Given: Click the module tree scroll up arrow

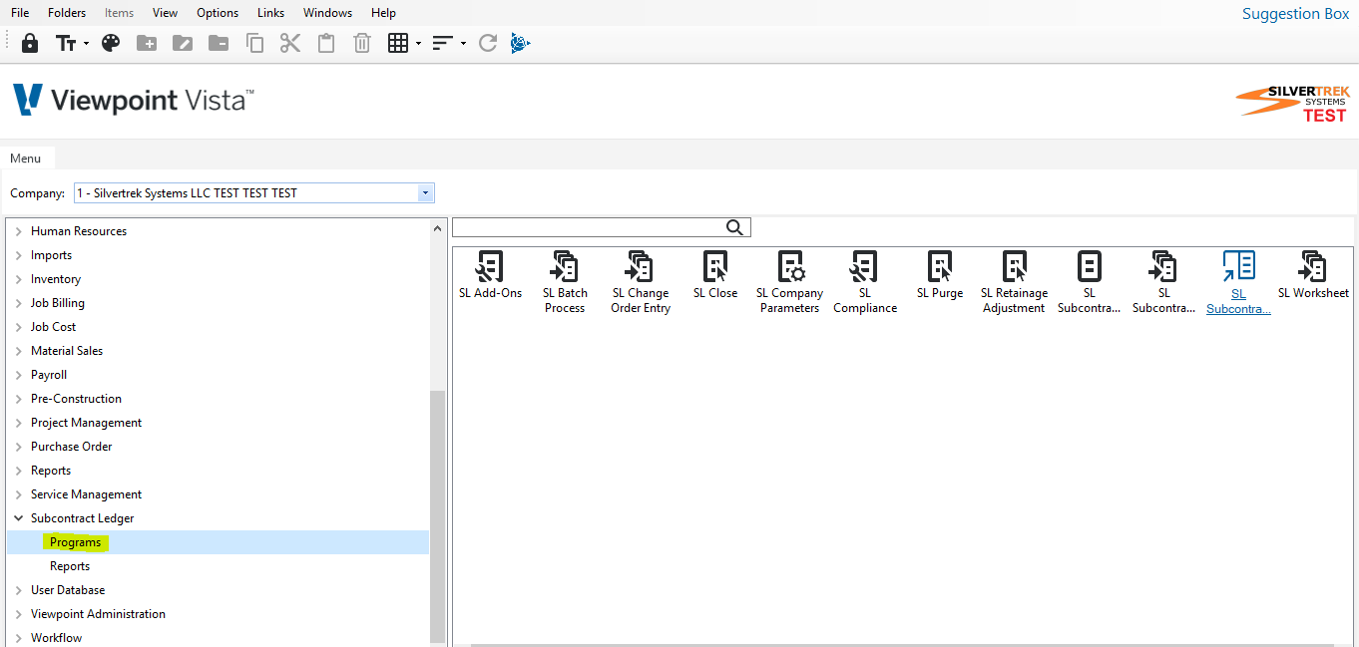Looking at the screenshot, I should 438,228.
